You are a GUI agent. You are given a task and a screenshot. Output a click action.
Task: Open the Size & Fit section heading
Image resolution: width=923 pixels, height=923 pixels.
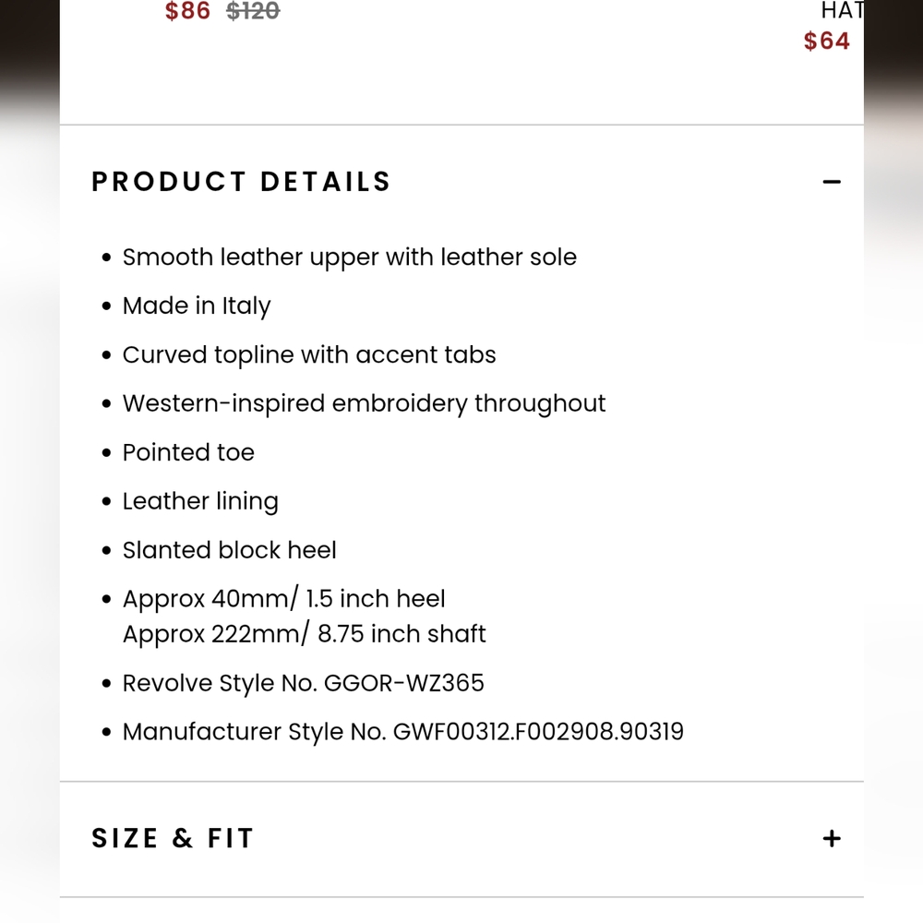click(173, 838)
